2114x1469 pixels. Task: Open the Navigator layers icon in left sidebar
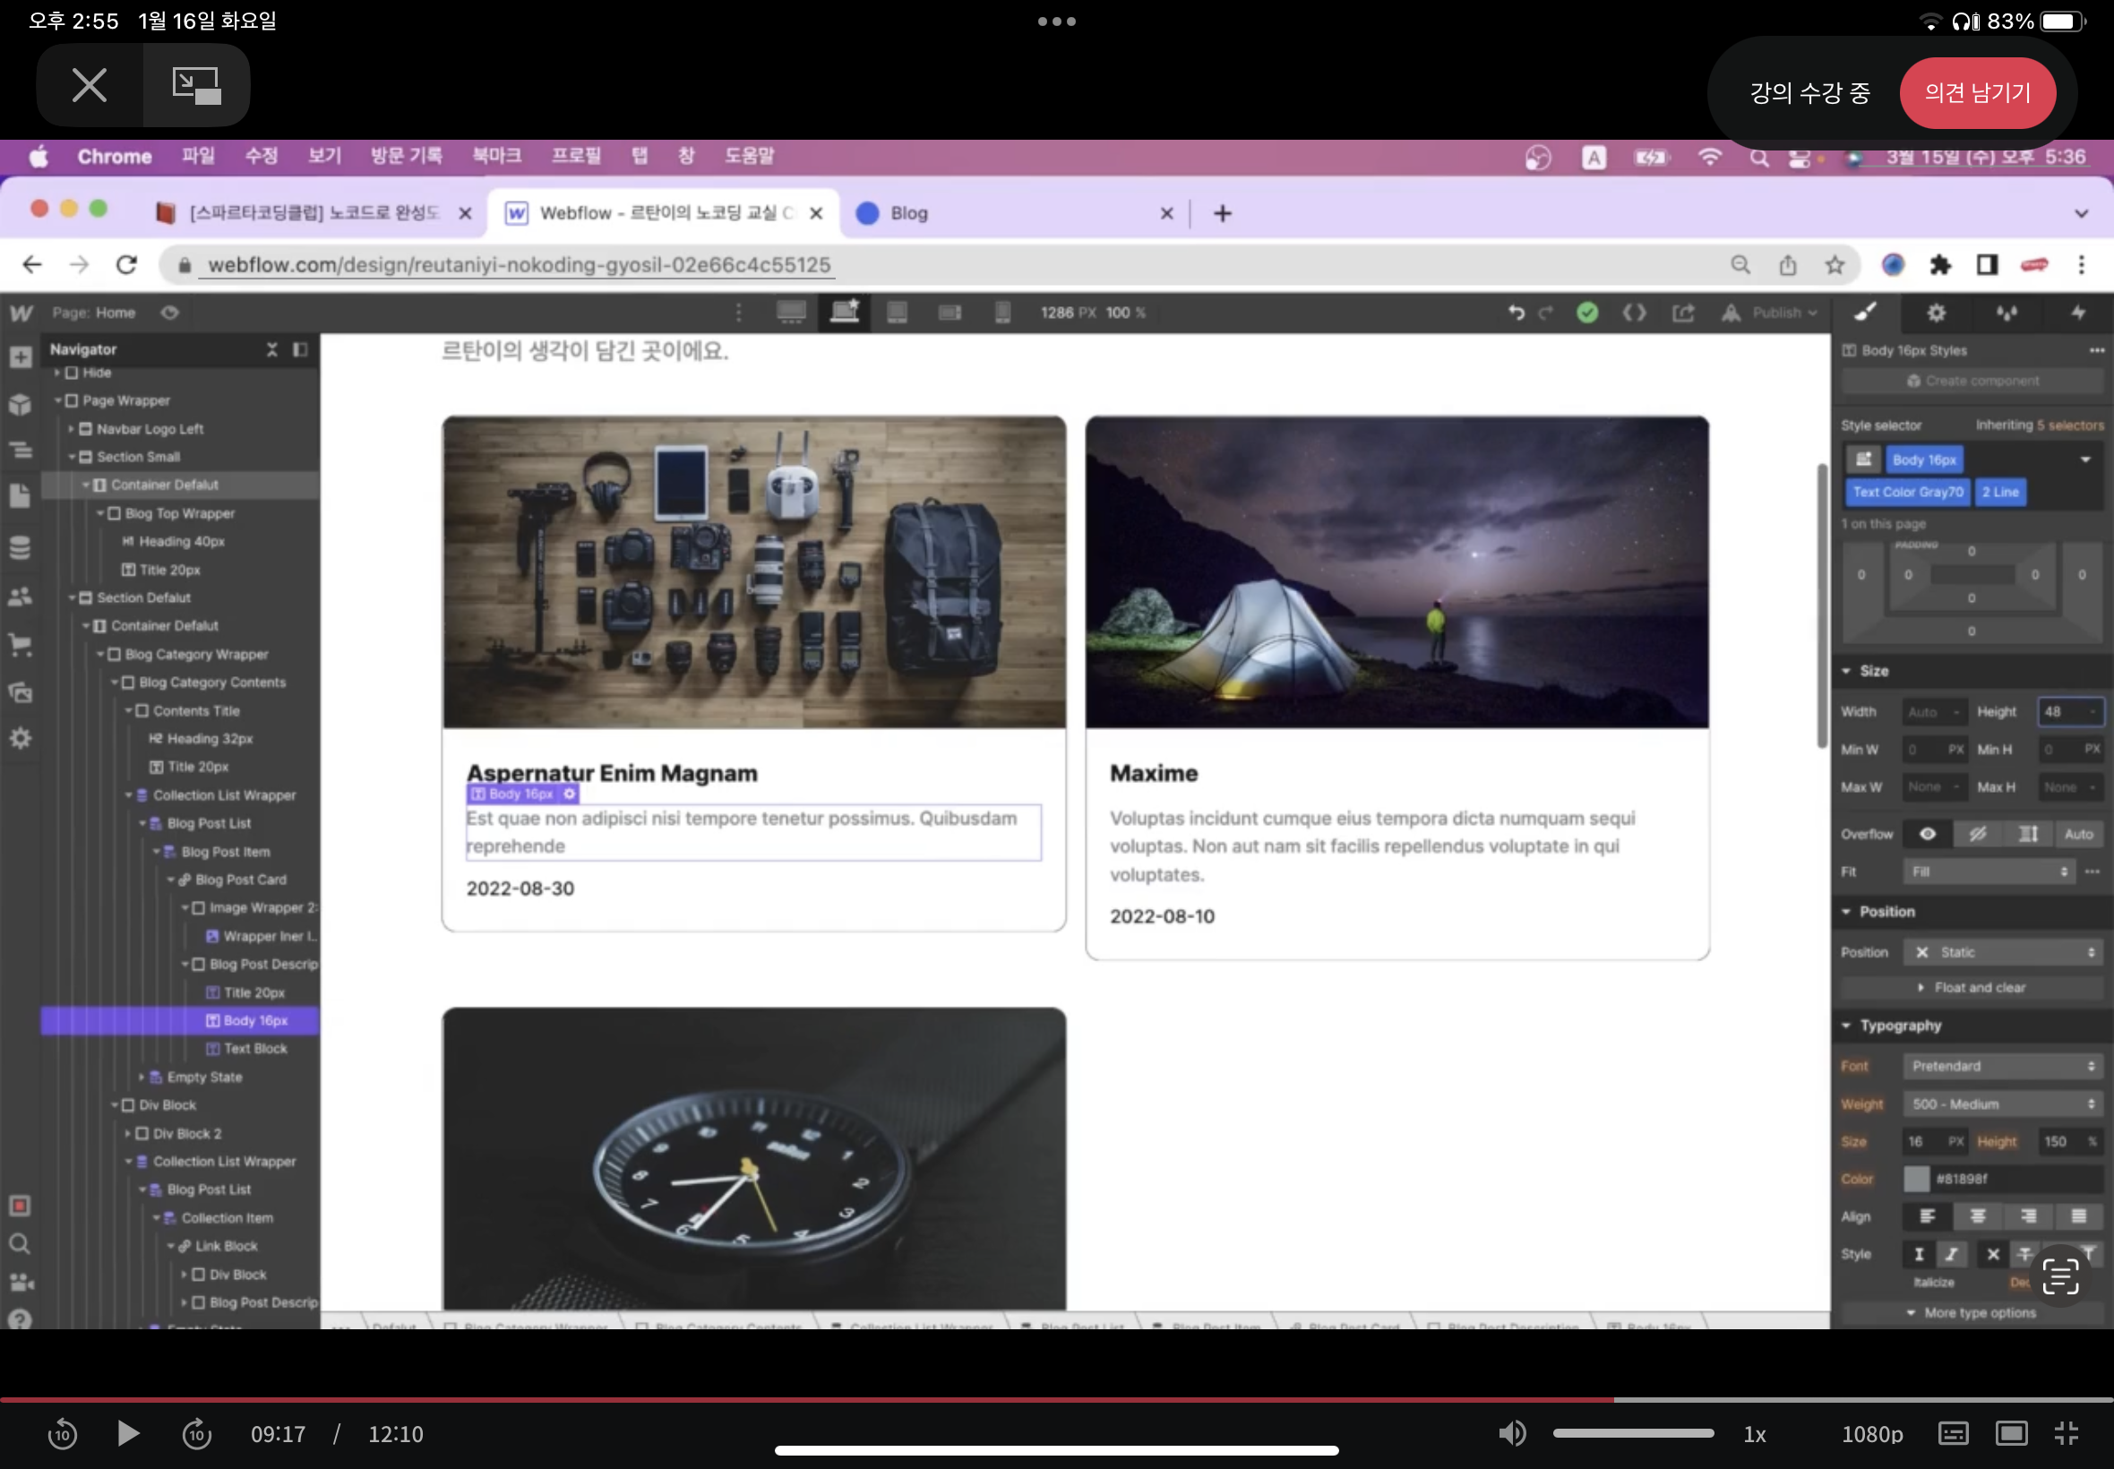coord(21,450)
